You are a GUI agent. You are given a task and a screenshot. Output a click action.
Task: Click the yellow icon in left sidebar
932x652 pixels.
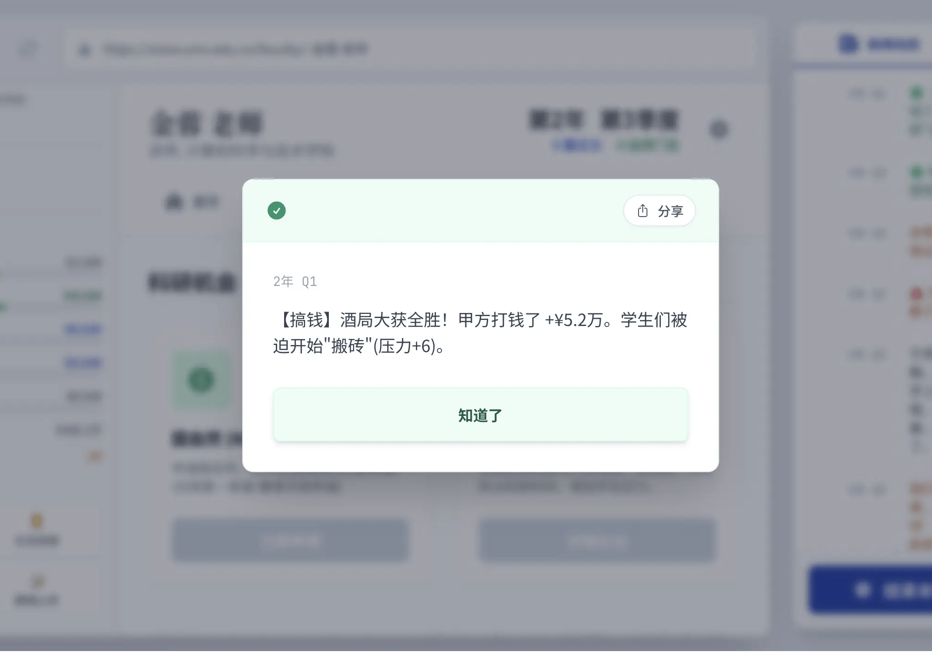36,521
